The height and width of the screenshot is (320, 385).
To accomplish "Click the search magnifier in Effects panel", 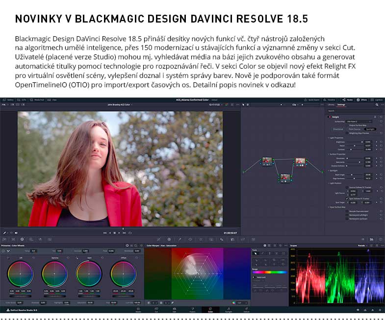I will click(377, 105).
